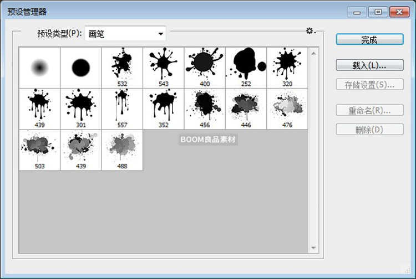
Task: Select watercolor brush 488
Action: click(122, 150)
